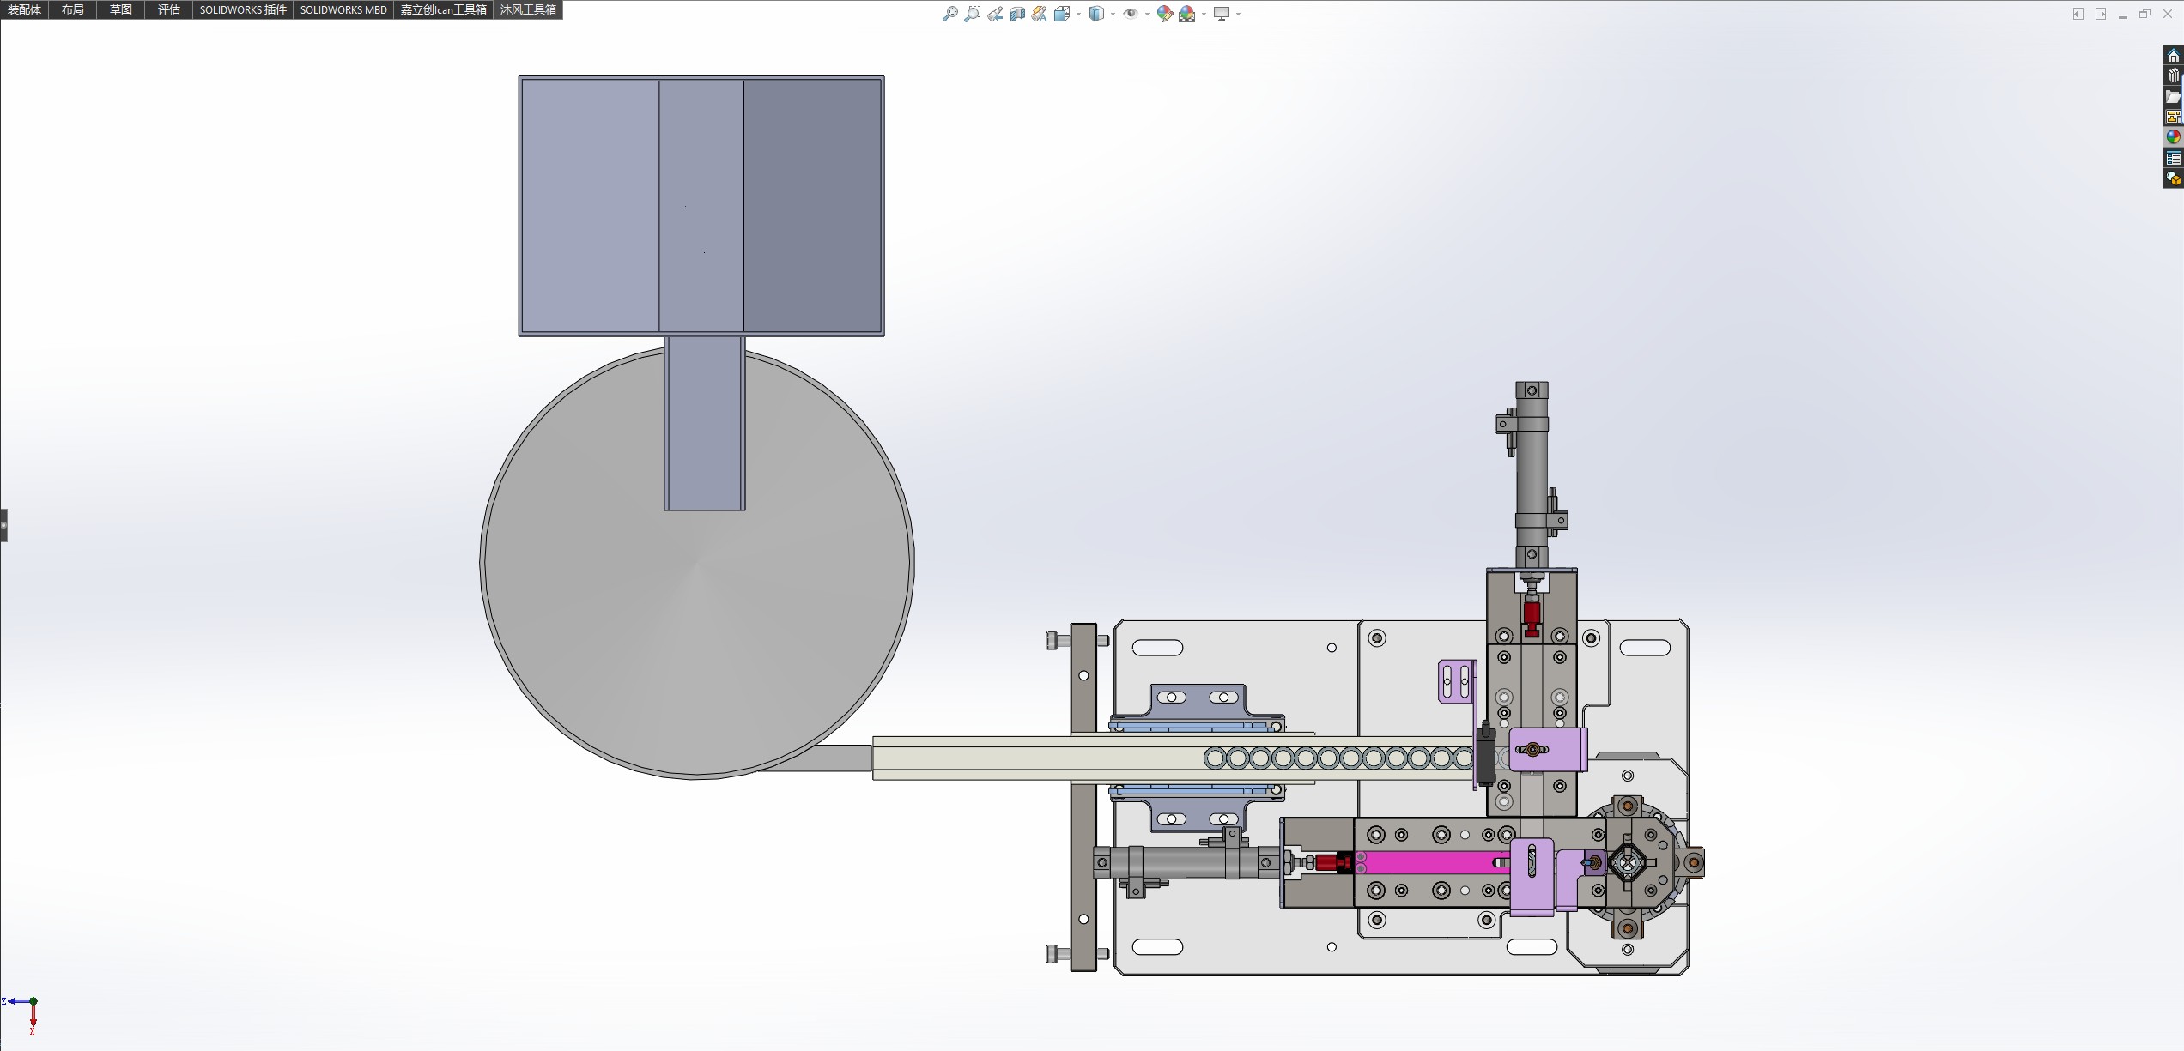Toggle the Hide/Show Items eye icon
Viewport: 2184px width, 1051px height.
pyautogui.click(x=1131, y=14)
